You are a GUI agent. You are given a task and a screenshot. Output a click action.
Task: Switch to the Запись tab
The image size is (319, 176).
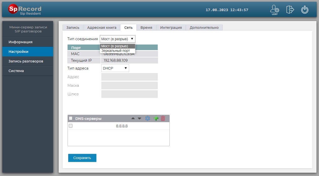[x=73, y=28]
